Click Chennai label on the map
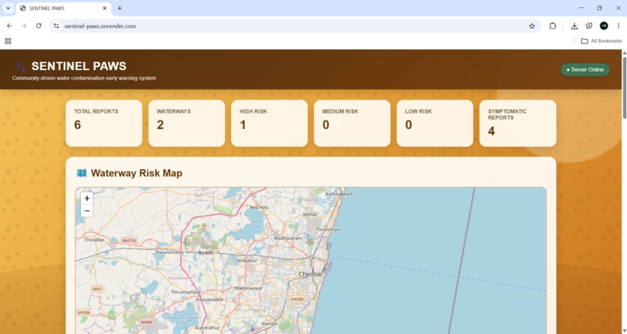Image resolution: width=627 pixels, height=334 pixels. [310, 274]
